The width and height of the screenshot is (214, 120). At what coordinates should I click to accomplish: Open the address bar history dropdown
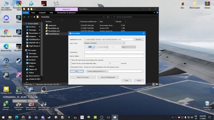pos(104,17)
